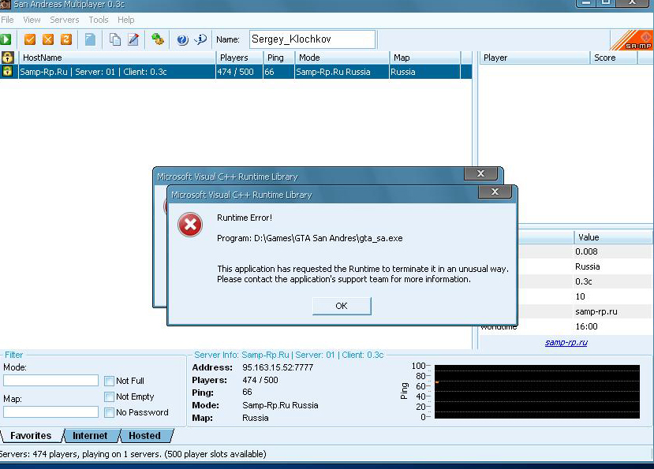The width and height of the screenshot is (654, 469).
Task: Open the samp-rp.ru link
Action: [566, 343]
